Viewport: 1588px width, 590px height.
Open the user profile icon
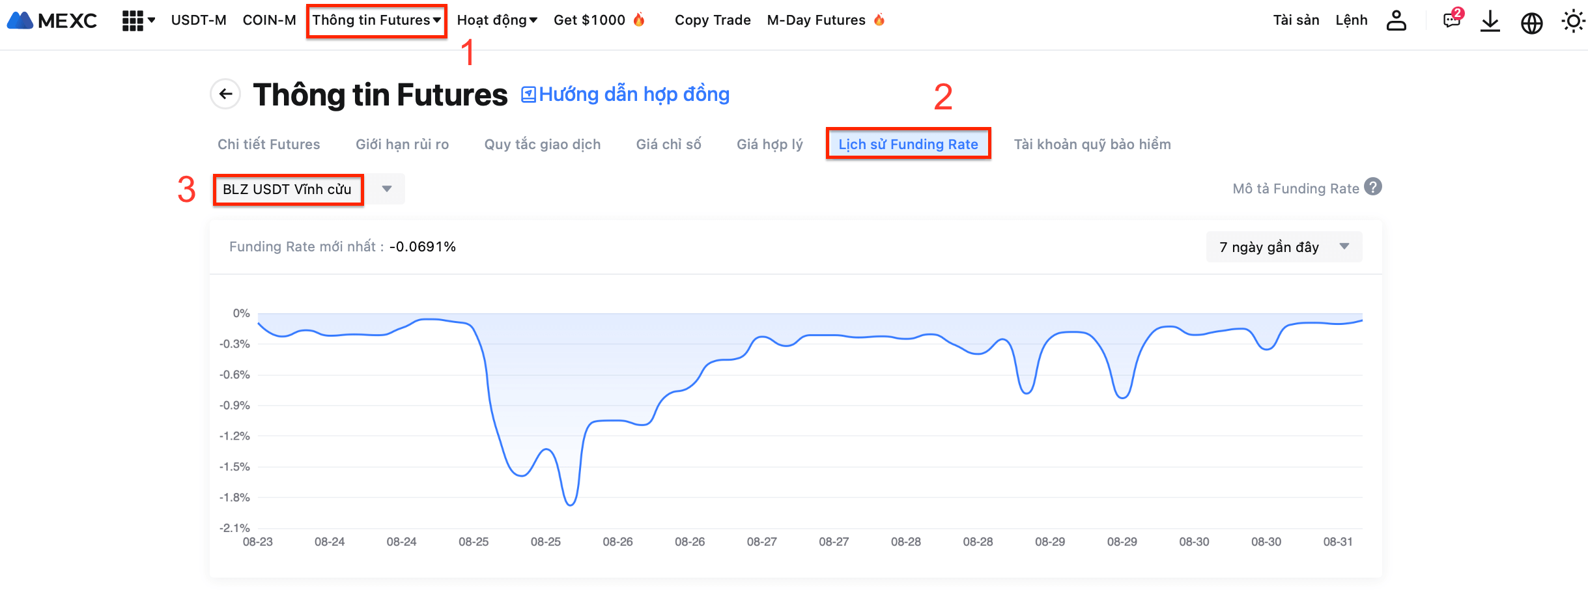point(1396,21)
